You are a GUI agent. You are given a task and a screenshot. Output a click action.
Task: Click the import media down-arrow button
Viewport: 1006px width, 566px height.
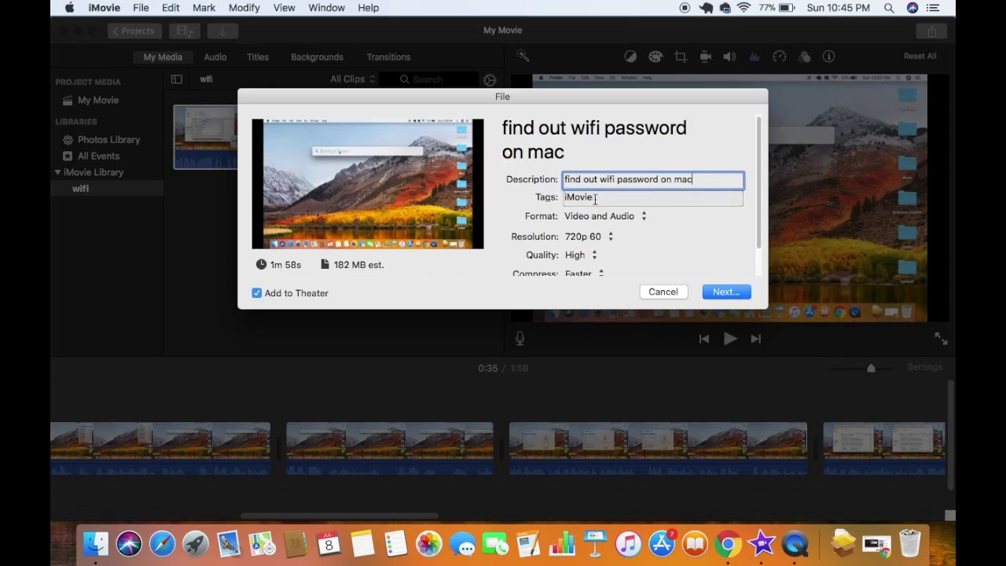222,31
